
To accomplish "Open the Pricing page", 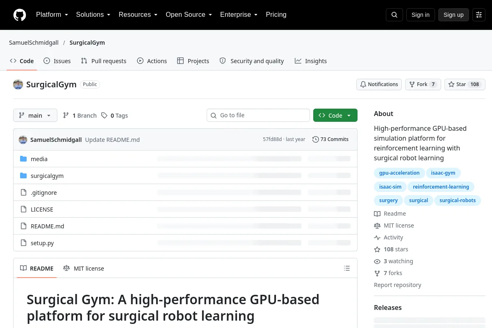I will pos(276,15).
